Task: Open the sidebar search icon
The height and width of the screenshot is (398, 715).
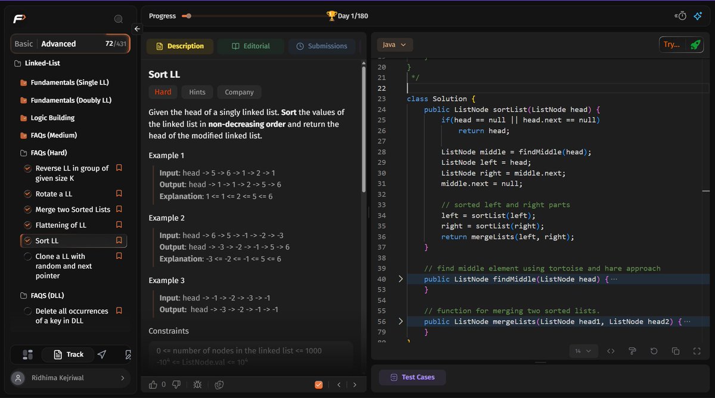Action: [119, 19]
